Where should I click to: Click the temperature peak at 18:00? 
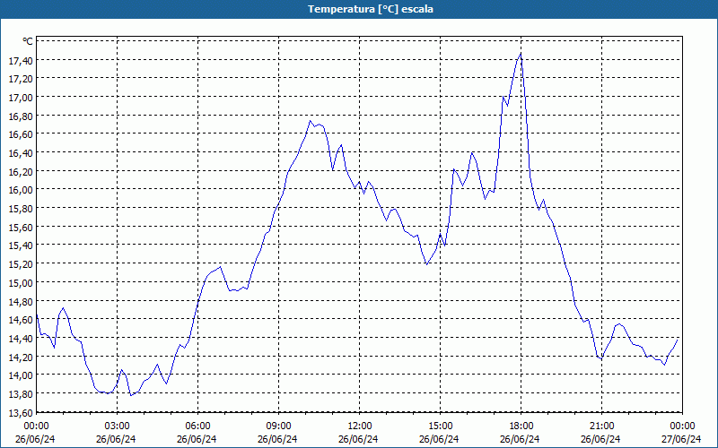pyautogui.click(x=521, y=54)
